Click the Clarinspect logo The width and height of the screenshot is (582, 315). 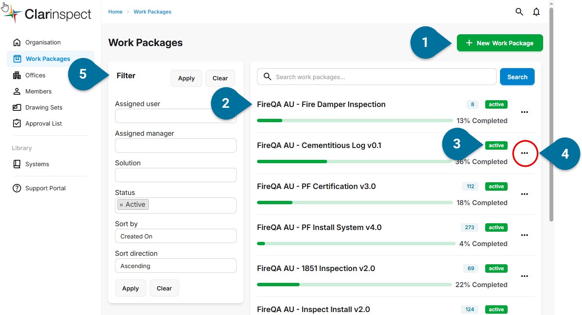pos(47,14)
